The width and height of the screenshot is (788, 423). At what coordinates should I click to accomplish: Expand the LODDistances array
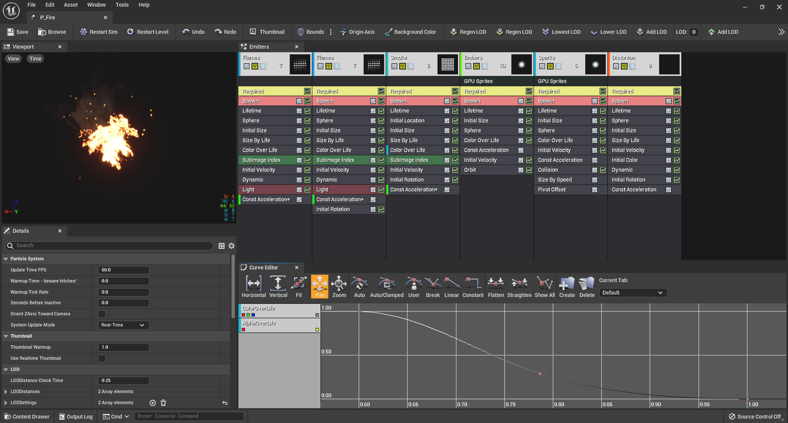(6, 392)
